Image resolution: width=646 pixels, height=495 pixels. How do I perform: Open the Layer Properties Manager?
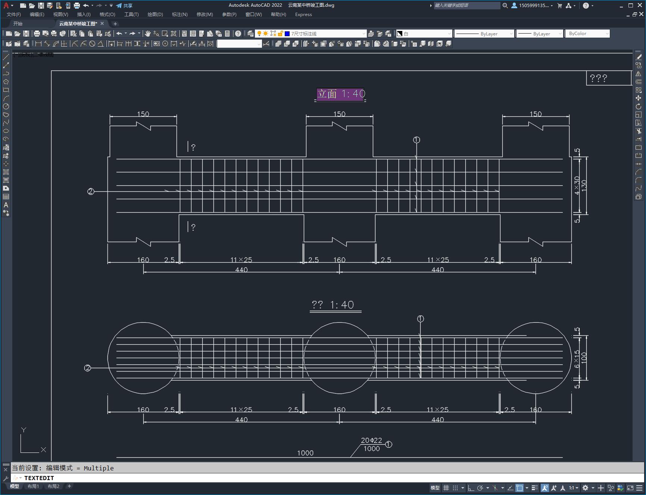point(250,34)
